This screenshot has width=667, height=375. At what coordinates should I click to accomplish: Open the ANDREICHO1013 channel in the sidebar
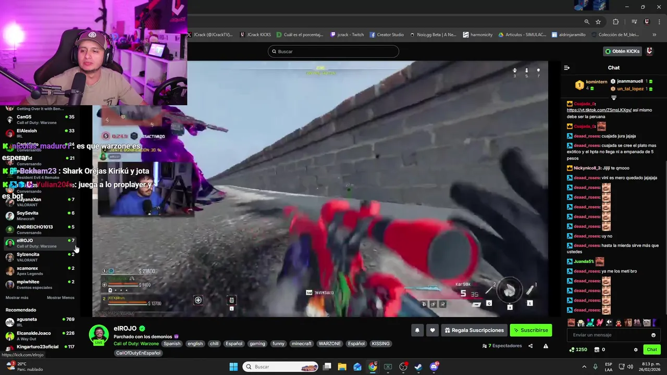40,229
